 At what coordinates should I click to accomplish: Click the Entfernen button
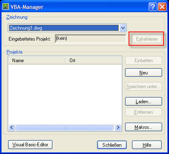click(x=143, y=112)
